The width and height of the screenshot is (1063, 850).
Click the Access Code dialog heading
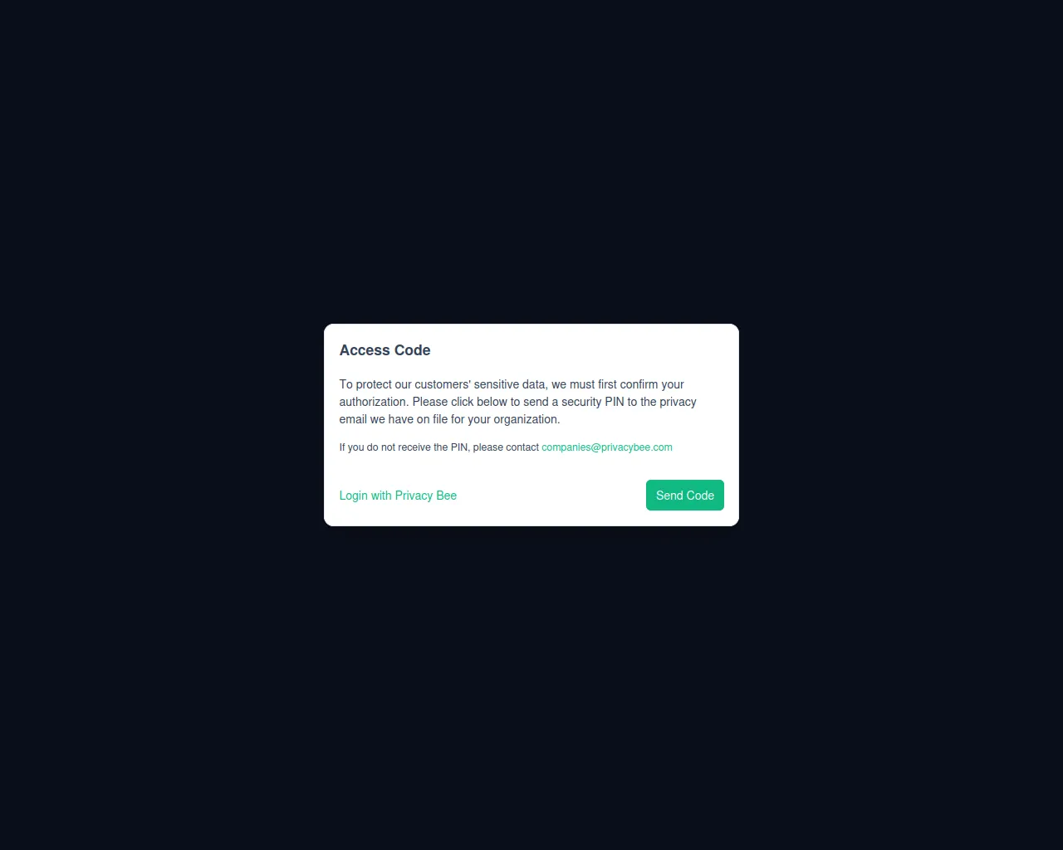point(385,350)
